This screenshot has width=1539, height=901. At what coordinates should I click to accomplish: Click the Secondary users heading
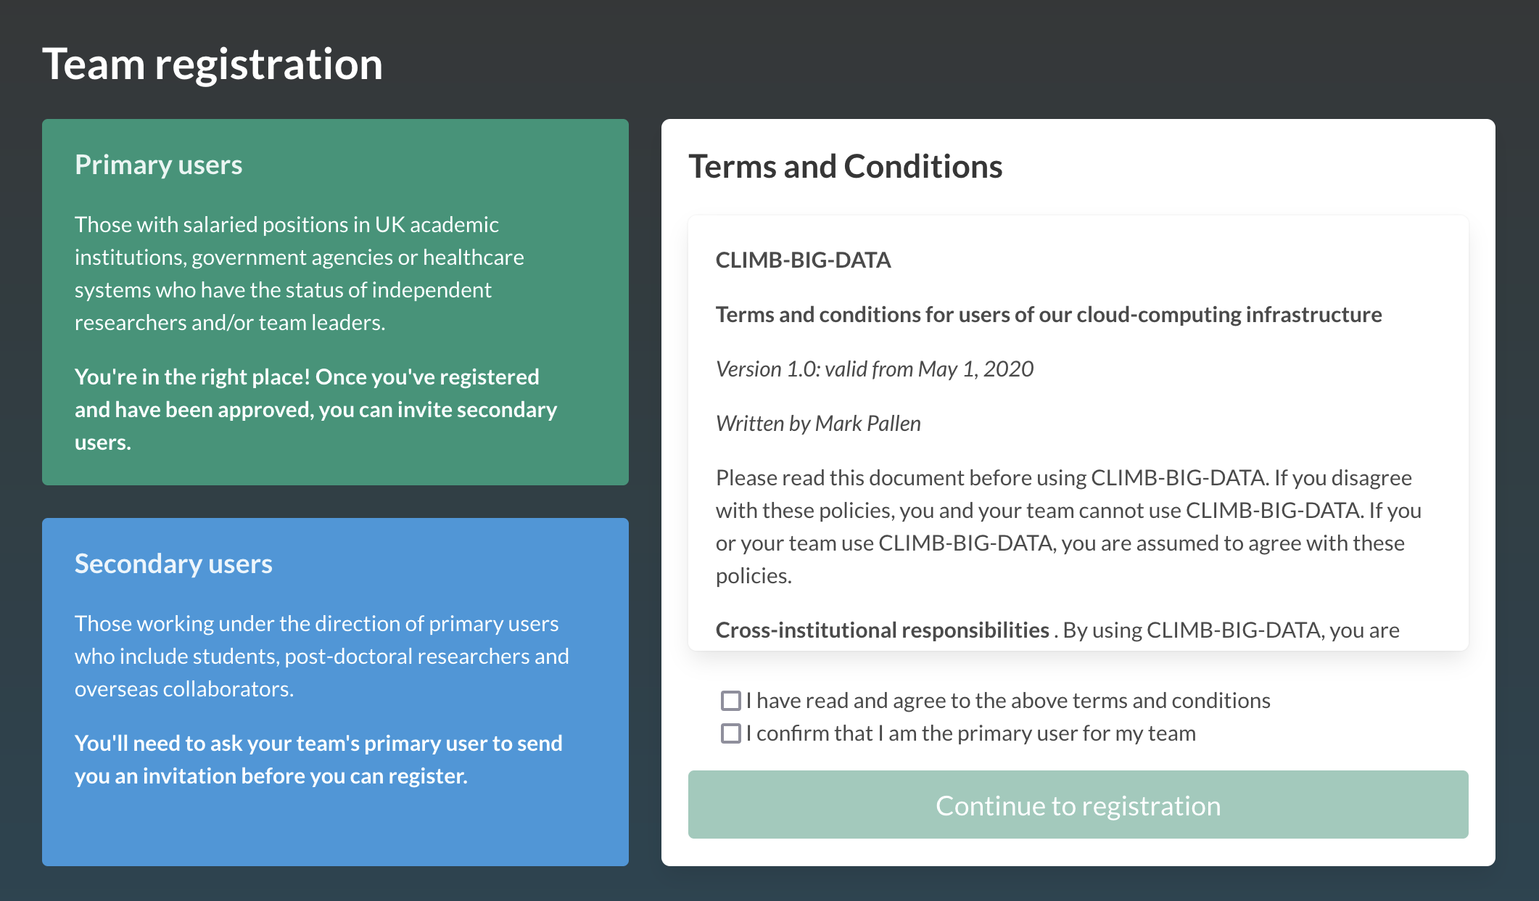click(174, 563)
